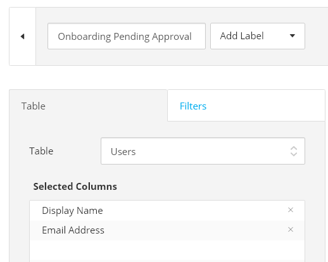
Task: Open the Add Label dropdown
Action: [258, 36]
